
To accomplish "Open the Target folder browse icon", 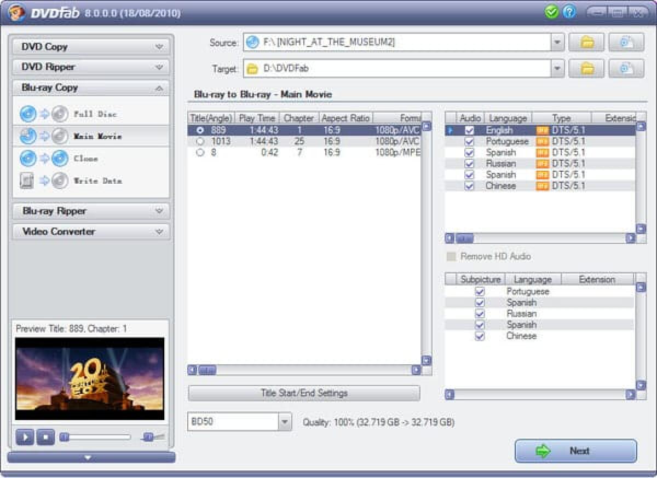I will pyautogui.click(x=586, y=68).
